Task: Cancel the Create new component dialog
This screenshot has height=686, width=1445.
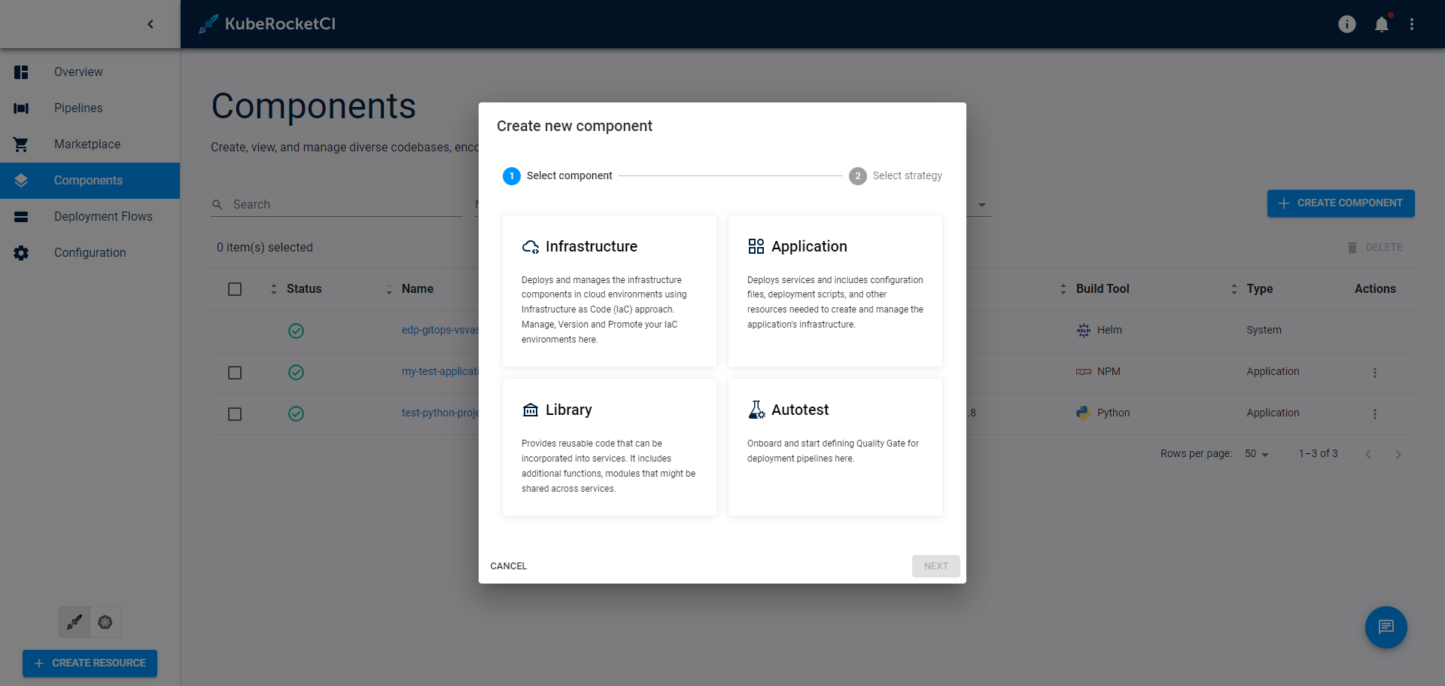Action: coord(509,566)
